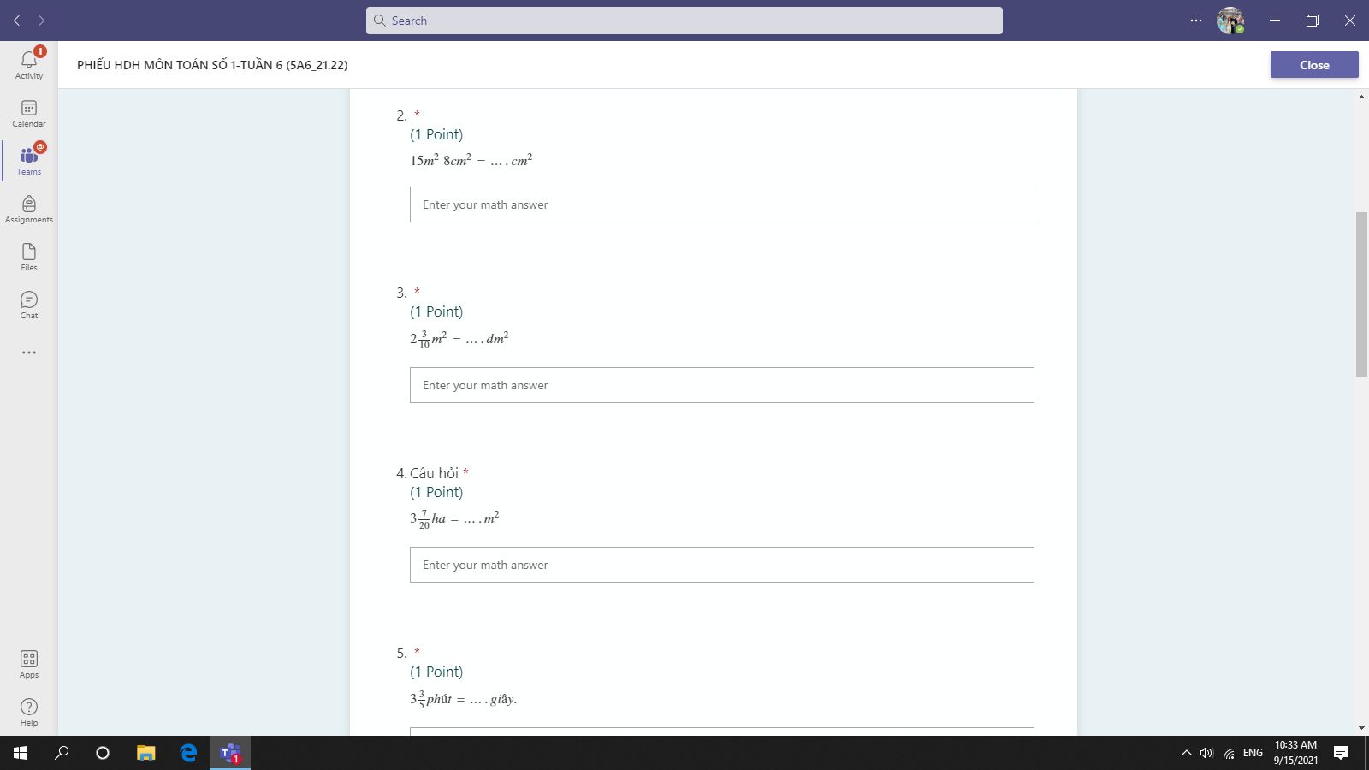Viewport: 1369px width, 770px height.
Task: Open the profile avatar menu
Action: coord(1230,21)
